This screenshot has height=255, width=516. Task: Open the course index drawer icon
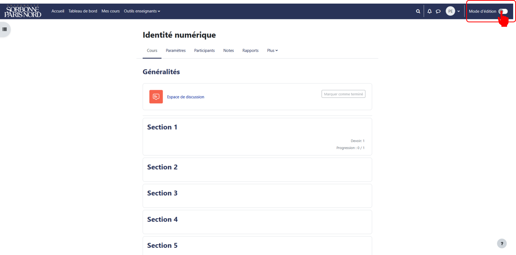[5, 29]
